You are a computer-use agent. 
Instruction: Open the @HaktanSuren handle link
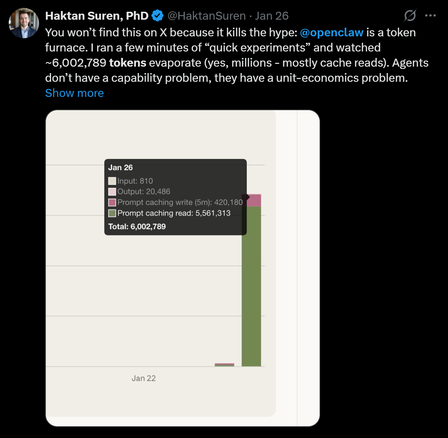click(x=206, y=16)
